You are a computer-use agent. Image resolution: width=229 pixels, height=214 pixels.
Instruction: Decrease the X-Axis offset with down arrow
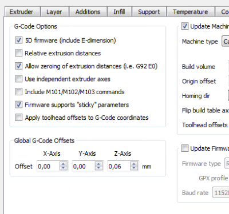[64, 168]
